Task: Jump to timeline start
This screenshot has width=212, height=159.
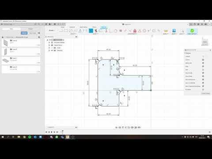Action: coord(46,132)
